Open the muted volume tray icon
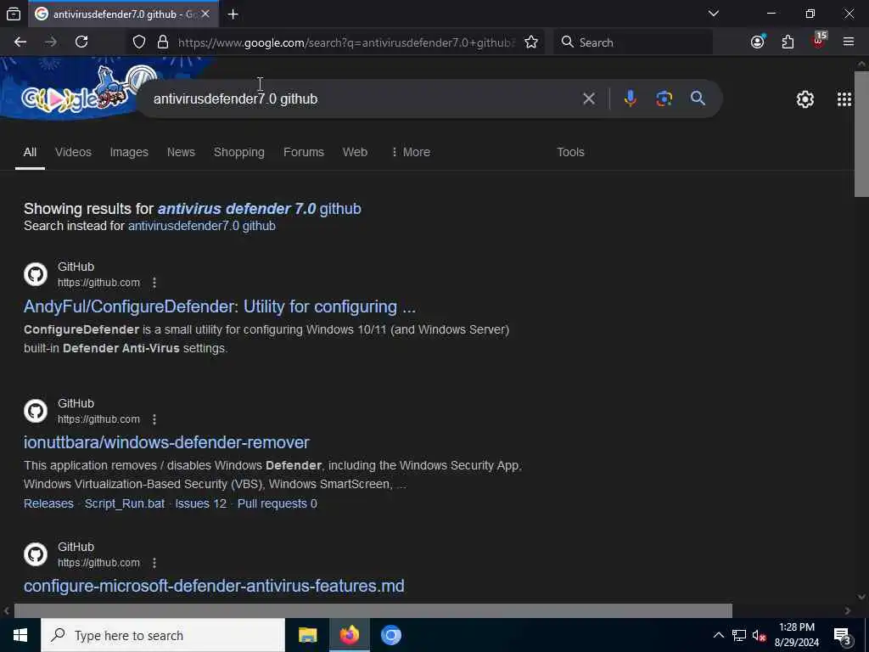 click(759, 635)
